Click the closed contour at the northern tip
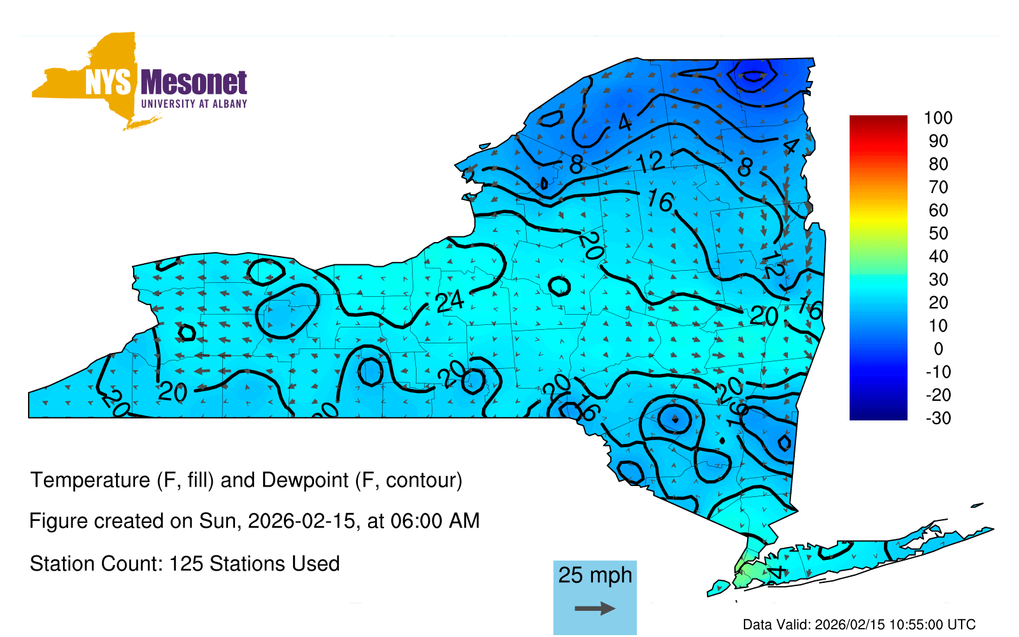The height and width of the screenshot is (637, 1019). coord(753,76)
